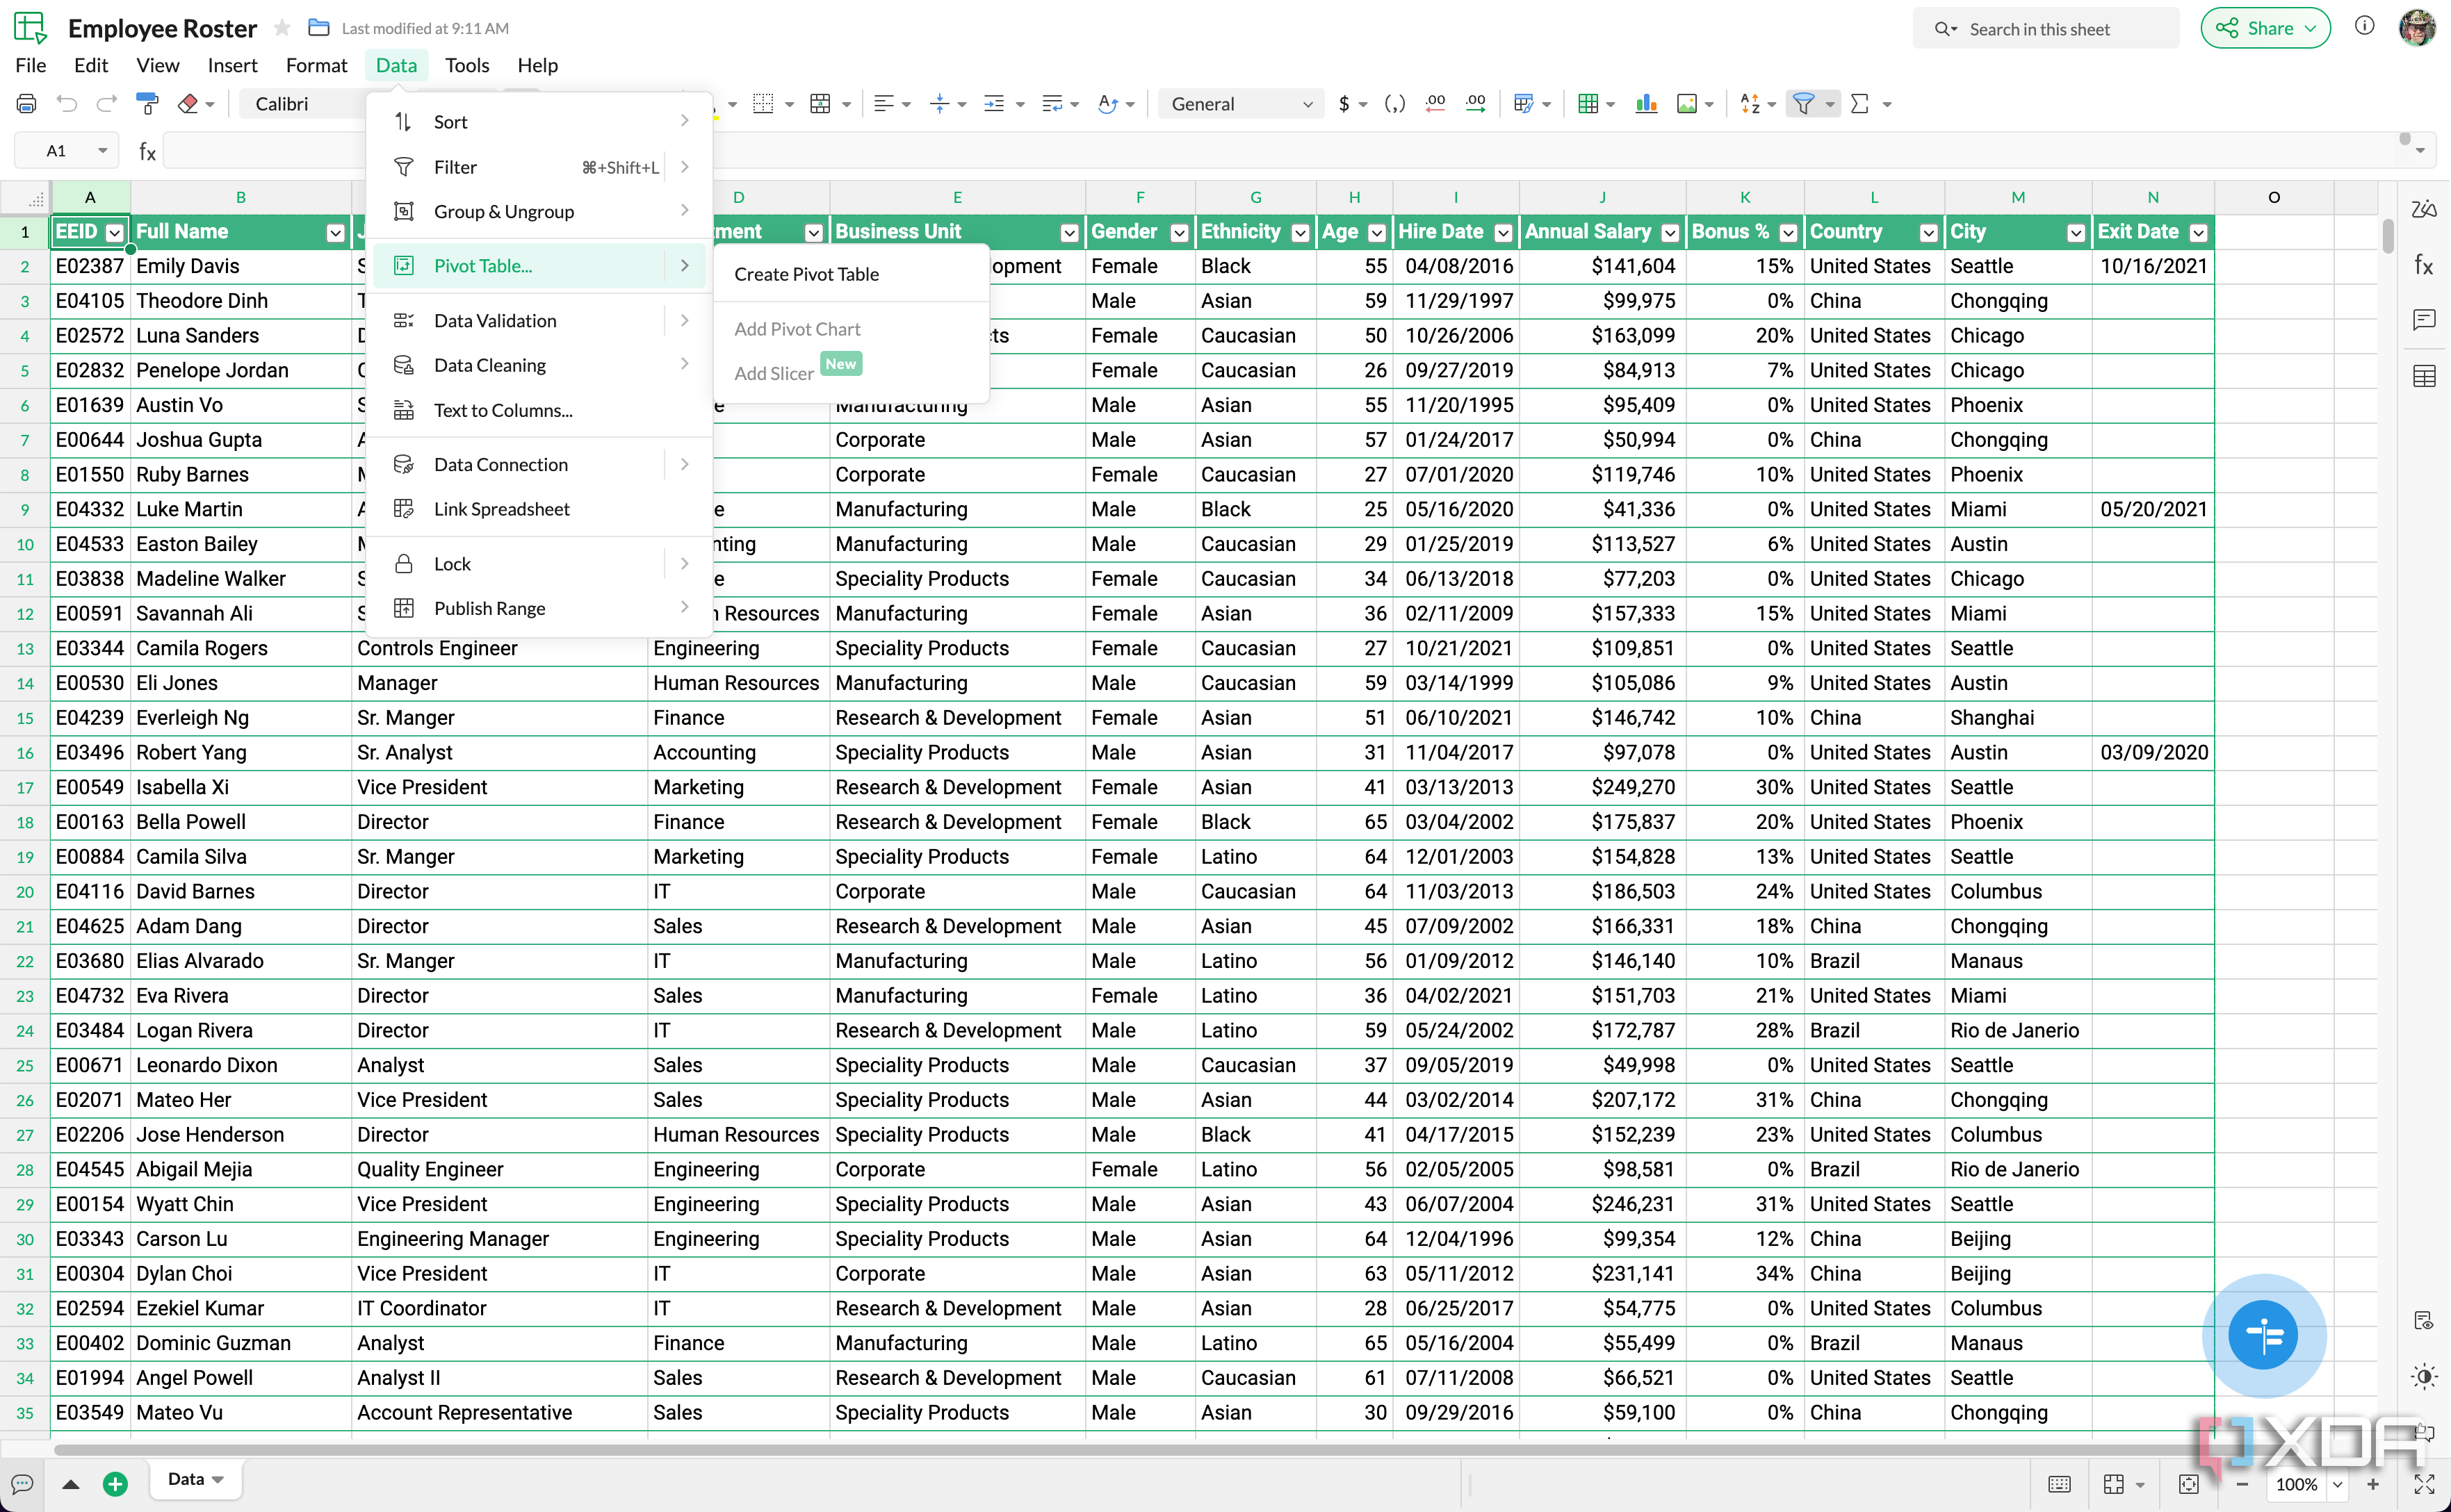Click the Format as table icon
The width and height of the screenshot is (2451, 1512).
click(1588, 104)
